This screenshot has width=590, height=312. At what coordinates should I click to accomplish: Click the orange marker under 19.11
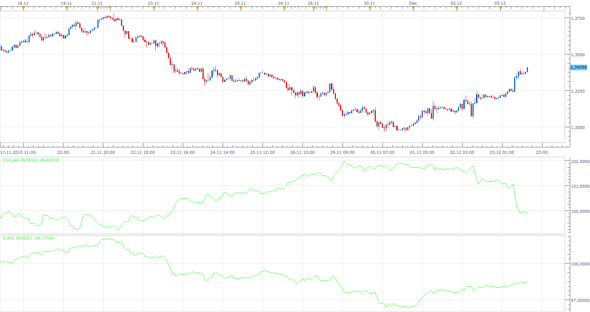click(67, 9)
